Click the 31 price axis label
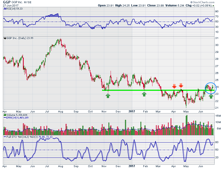222x169 pixels. tap(217, 38)
